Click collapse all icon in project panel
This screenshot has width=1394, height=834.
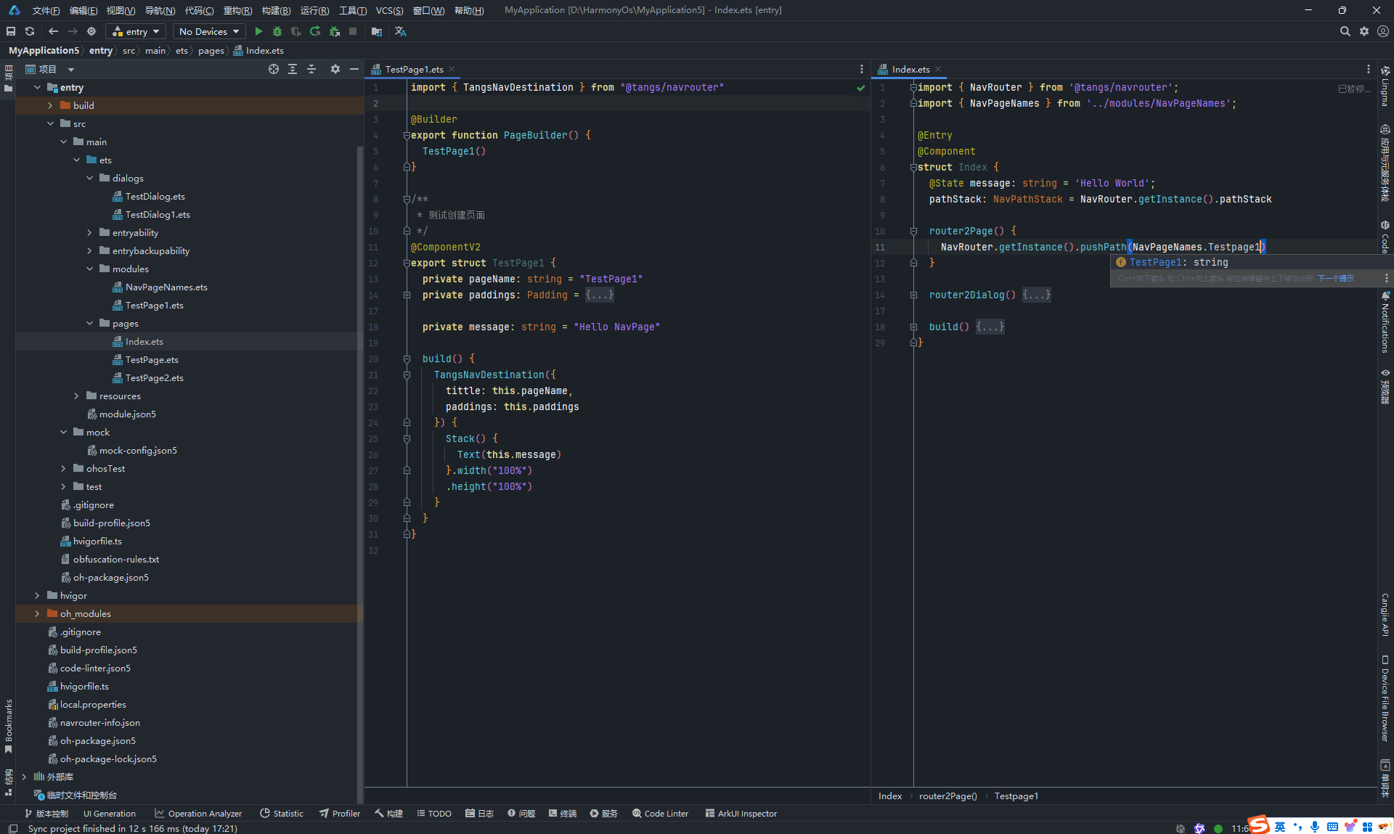(x=311, y=69)
